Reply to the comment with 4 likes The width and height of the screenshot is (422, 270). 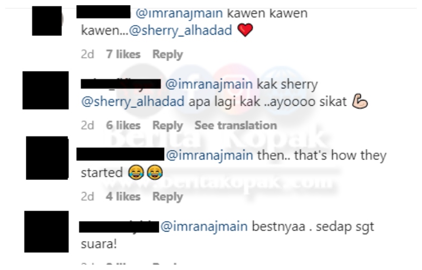168,196
